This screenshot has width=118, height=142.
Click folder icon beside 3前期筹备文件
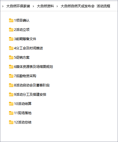pyautogui.click(x=11, y=39)
